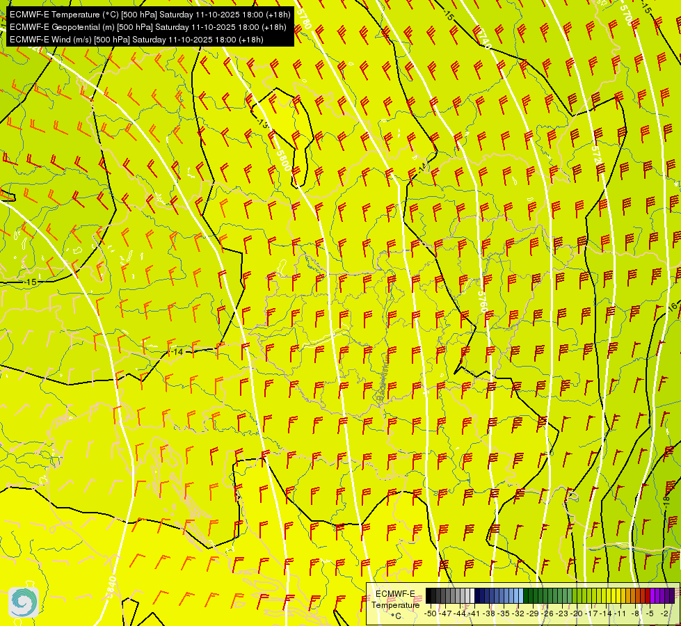Screen dimensions: 681x626
Task: Click the swirl logo icon at bottom-left
Action: (24, 602)
